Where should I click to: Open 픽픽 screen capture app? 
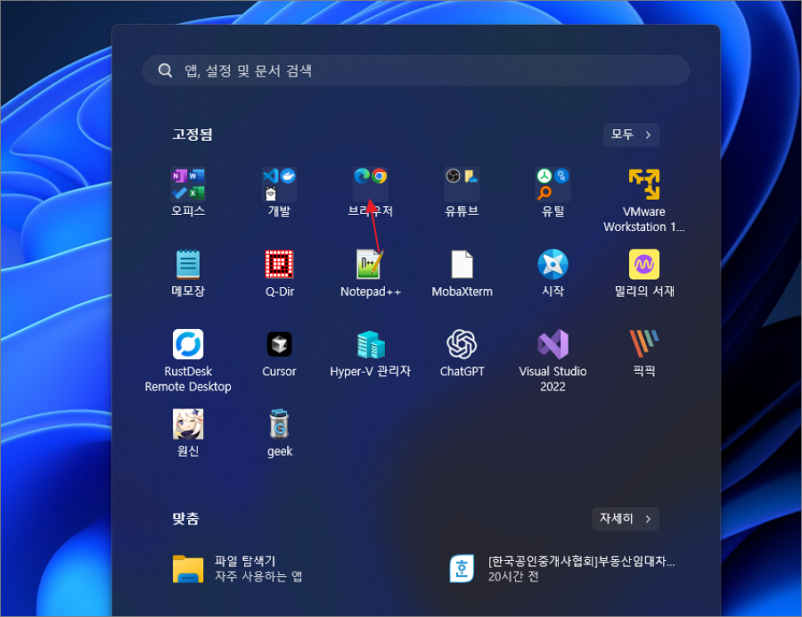click(x=644, y=353)
